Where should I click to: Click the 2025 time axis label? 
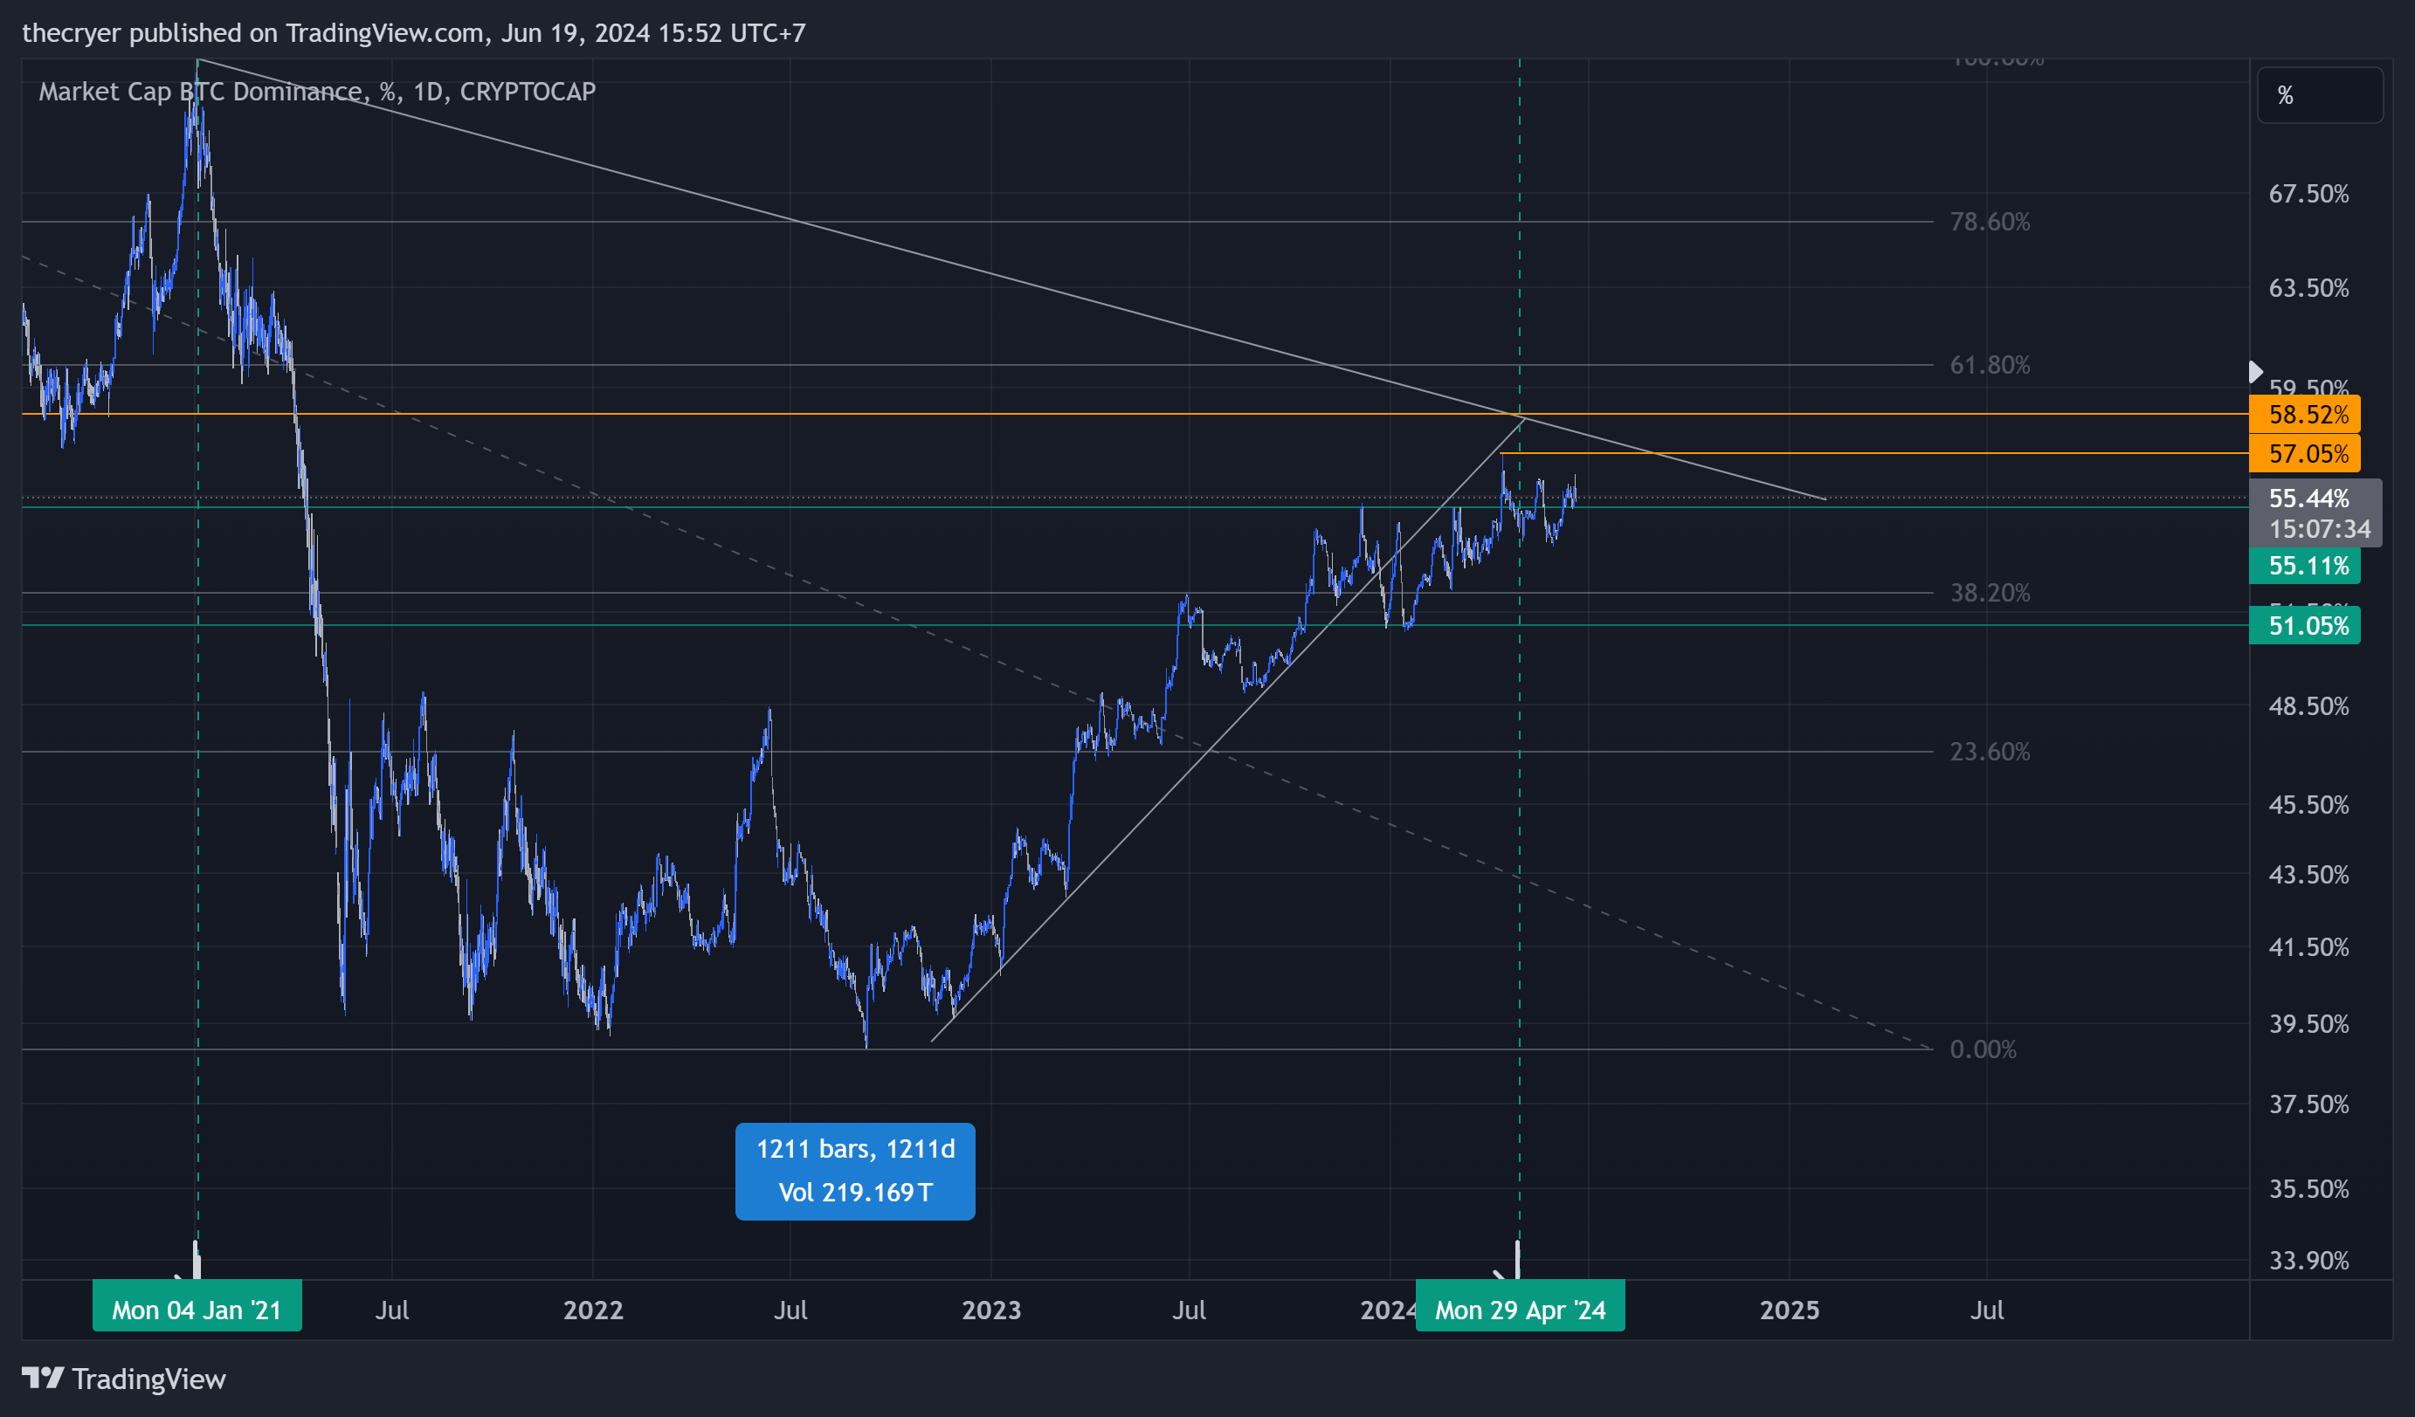pos(1790,1310)
